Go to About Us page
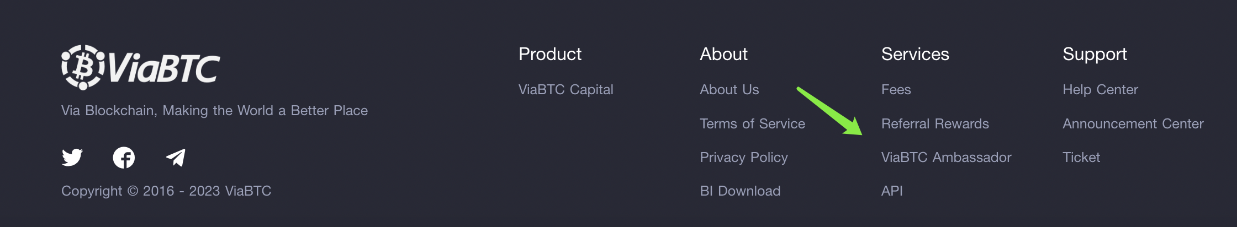The image size is (1237, 227). [x=729, y=90]
